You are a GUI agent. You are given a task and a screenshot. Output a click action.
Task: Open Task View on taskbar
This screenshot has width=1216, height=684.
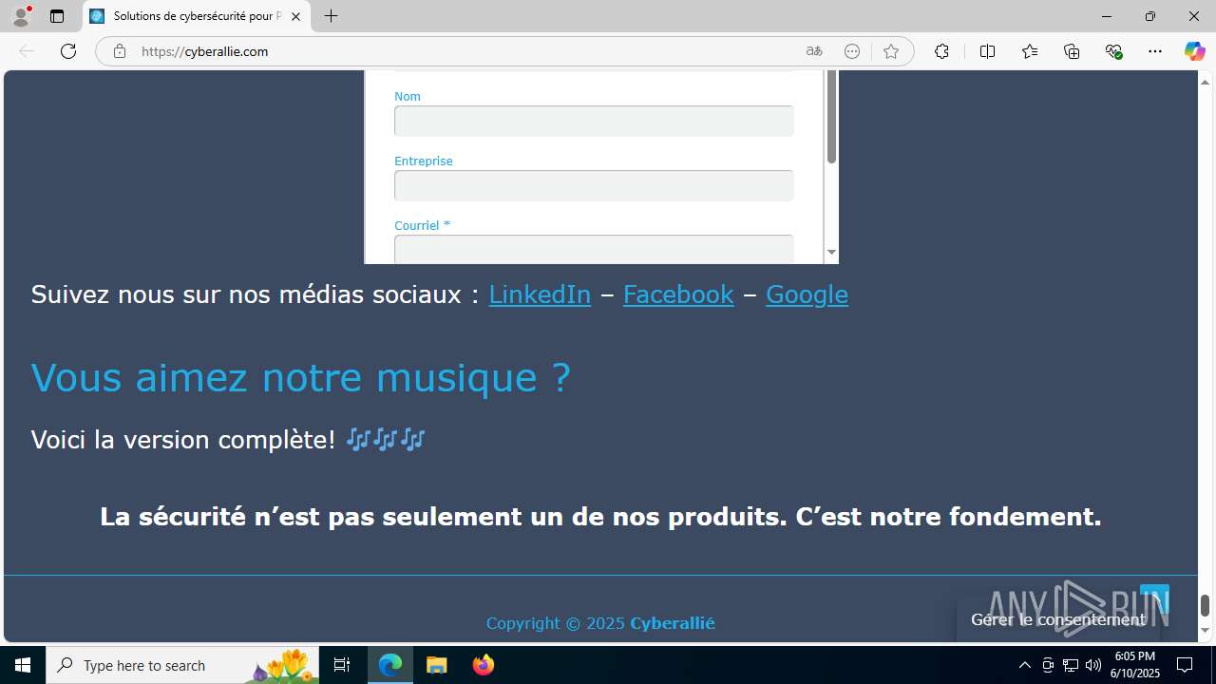(x=342, y=665)
